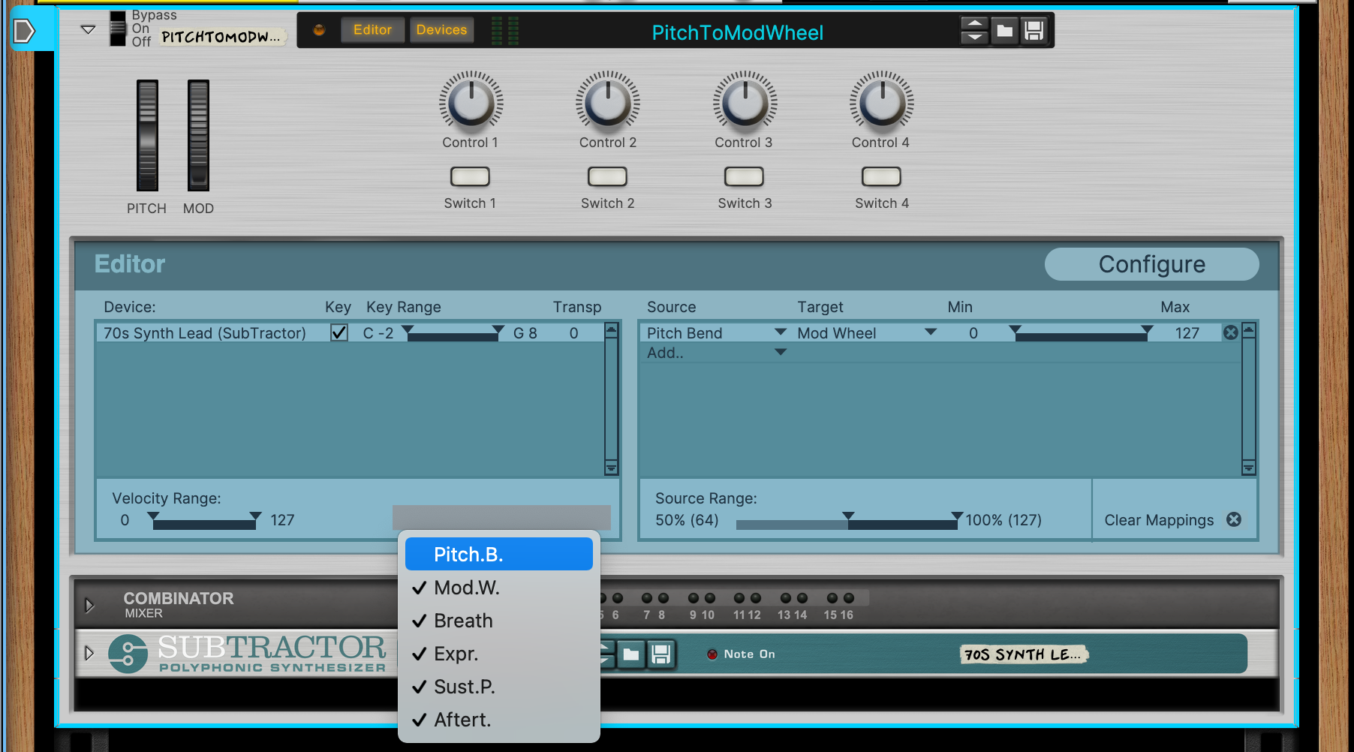Click the rack device tag arrow icon

coord(24,31)
